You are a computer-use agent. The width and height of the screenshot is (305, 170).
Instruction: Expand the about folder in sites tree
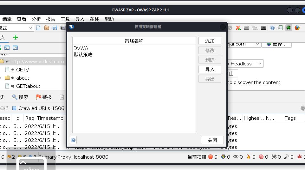(x=1, y=78)
